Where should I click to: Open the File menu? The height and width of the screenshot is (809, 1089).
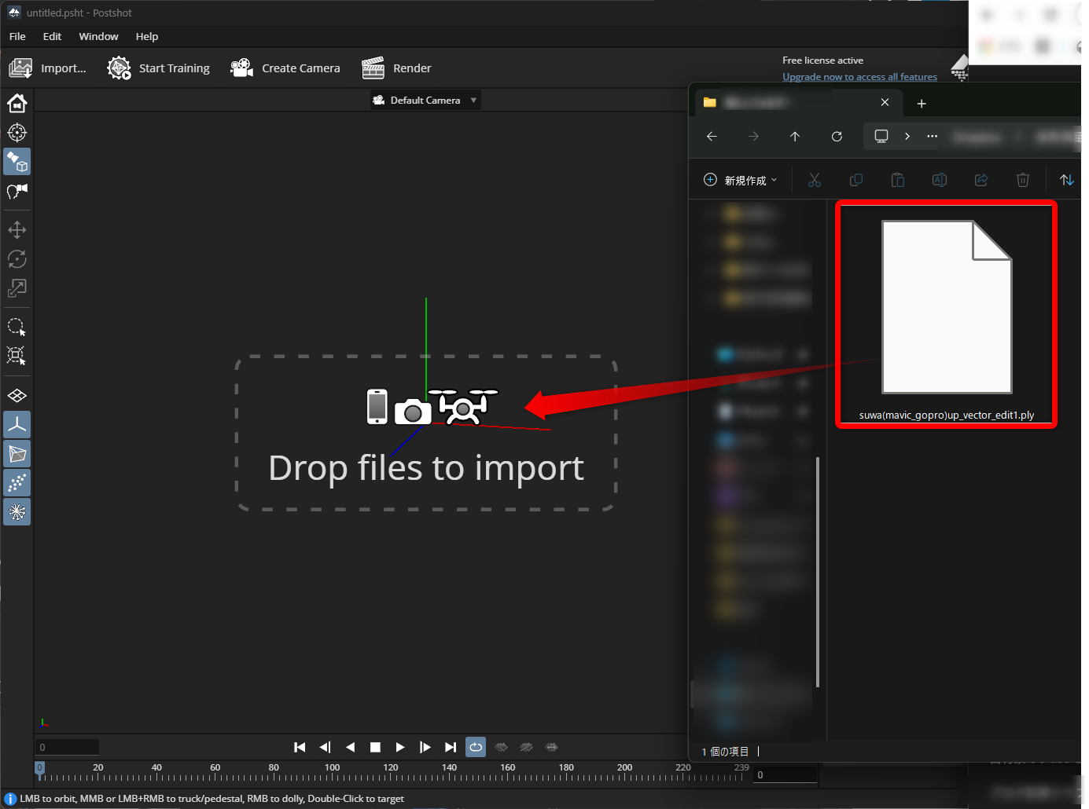tap(17, 36)
